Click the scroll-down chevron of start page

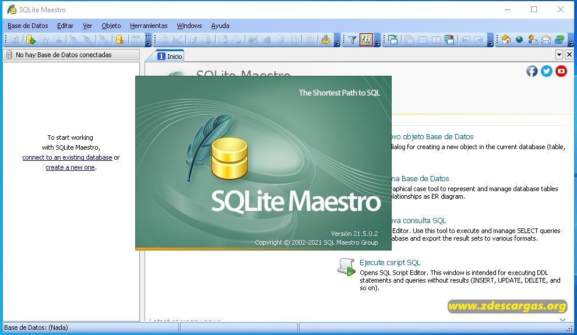(562, 319)
